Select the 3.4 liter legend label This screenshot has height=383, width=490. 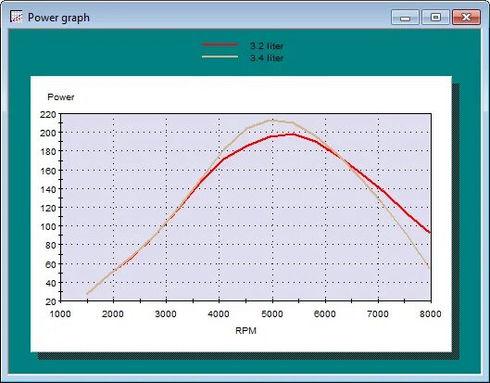point(267,57)
